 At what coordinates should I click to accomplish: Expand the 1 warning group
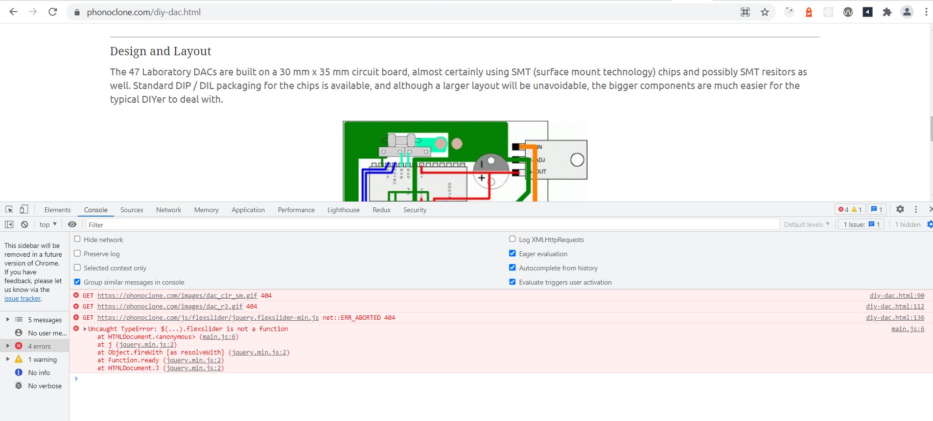point(8,359)
